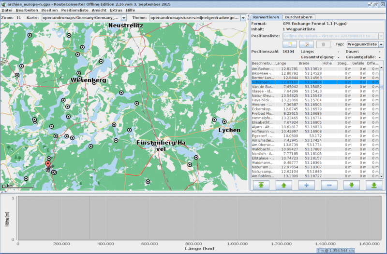Image resolution: width=387 pixels, height=254 pixels.
Task: Remove selected position with minus button
Action: click(329, 185)
